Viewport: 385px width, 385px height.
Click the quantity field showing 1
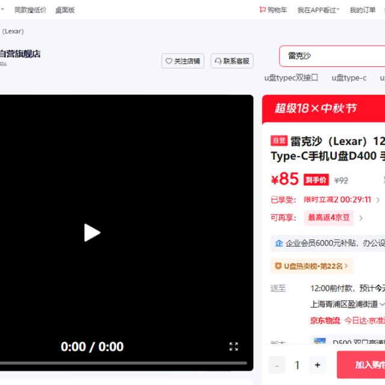click(297, 365)
